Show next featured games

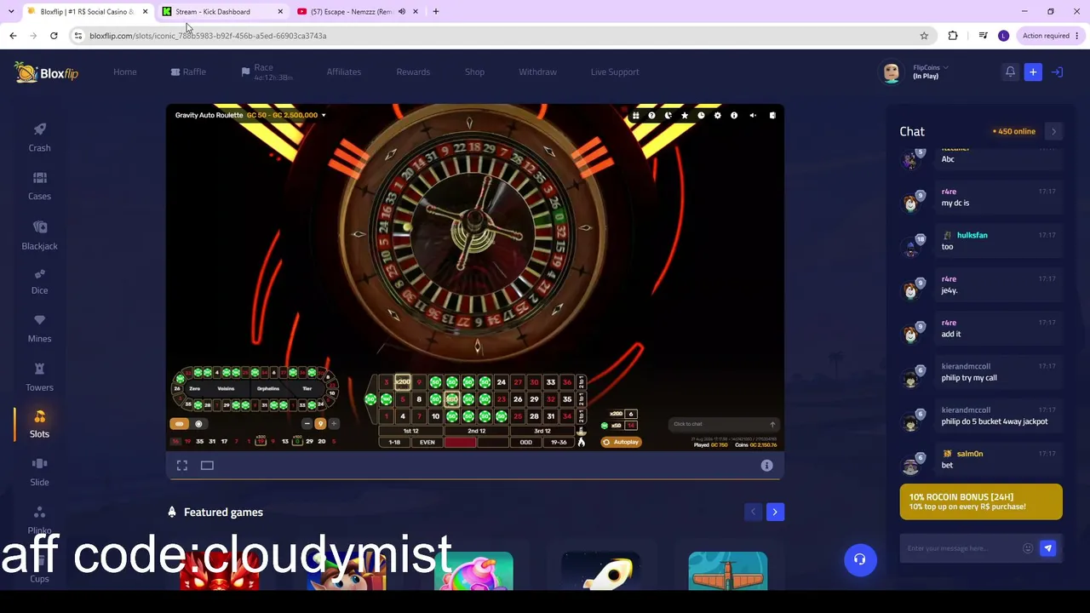(775, 512)
